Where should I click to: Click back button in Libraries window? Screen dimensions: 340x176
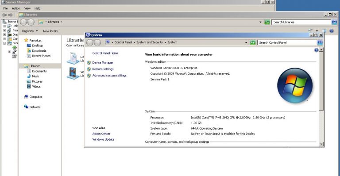23,22
